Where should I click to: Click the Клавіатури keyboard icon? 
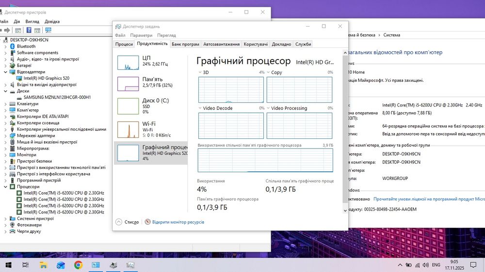pos(13,104)
